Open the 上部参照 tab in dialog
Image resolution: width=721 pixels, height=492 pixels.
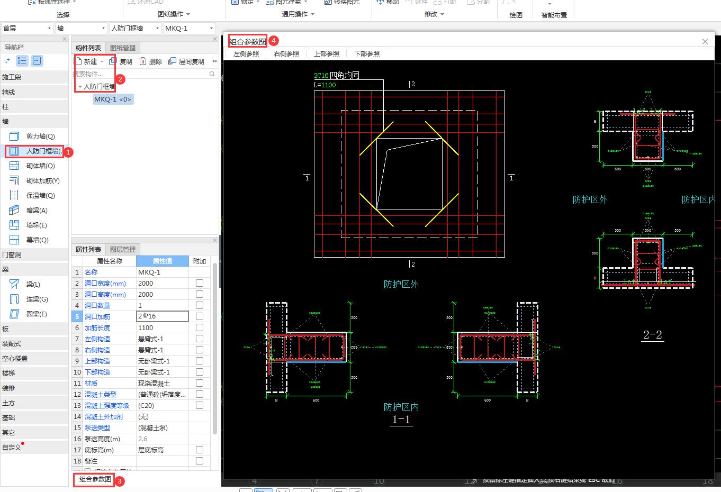tap(327, 53)
